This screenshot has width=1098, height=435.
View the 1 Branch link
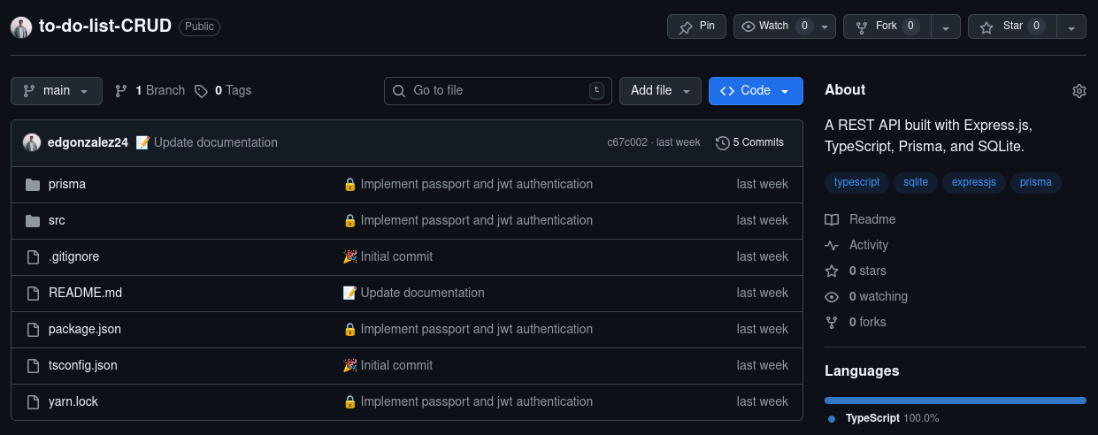click(150, 91)
